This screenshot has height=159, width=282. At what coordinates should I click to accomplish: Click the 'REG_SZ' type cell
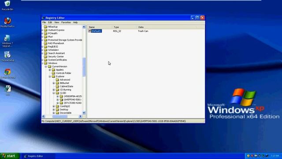pos(117,31)
